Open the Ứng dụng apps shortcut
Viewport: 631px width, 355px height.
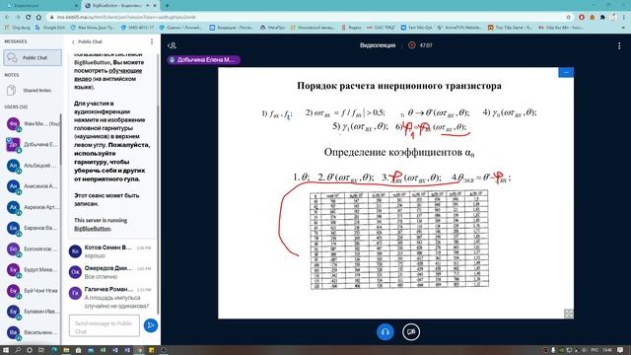click(18, 28)
